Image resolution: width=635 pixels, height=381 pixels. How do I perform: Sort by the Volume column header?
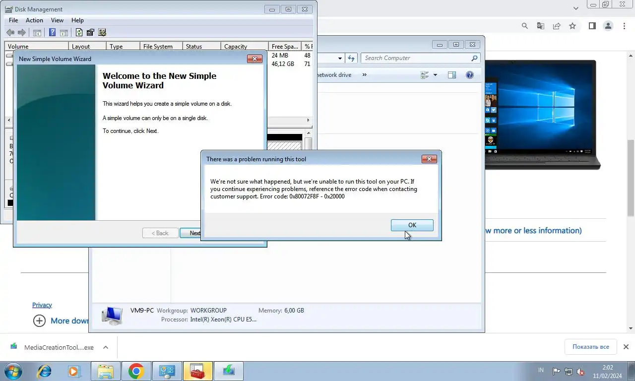tap(37, 47)
